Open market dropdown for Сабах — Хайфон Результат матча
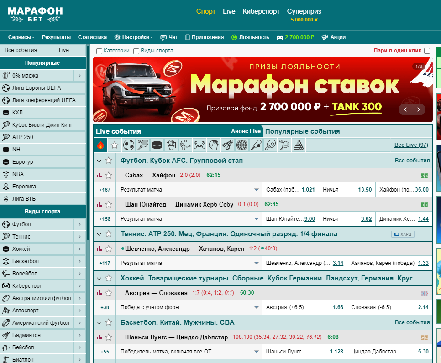This screenshot has width=441, height=363. [257, 190]
